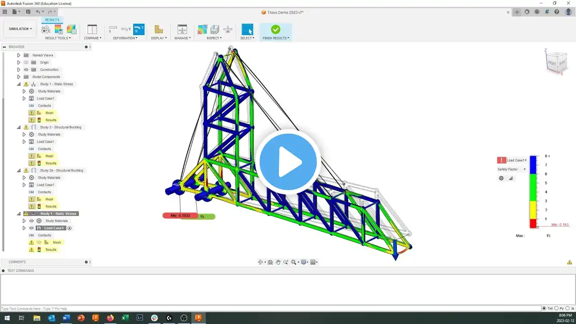This screenshot has height=324, width=576.
Task: Toggle visibility of the active study's Mesh
Action: (39, 243)
